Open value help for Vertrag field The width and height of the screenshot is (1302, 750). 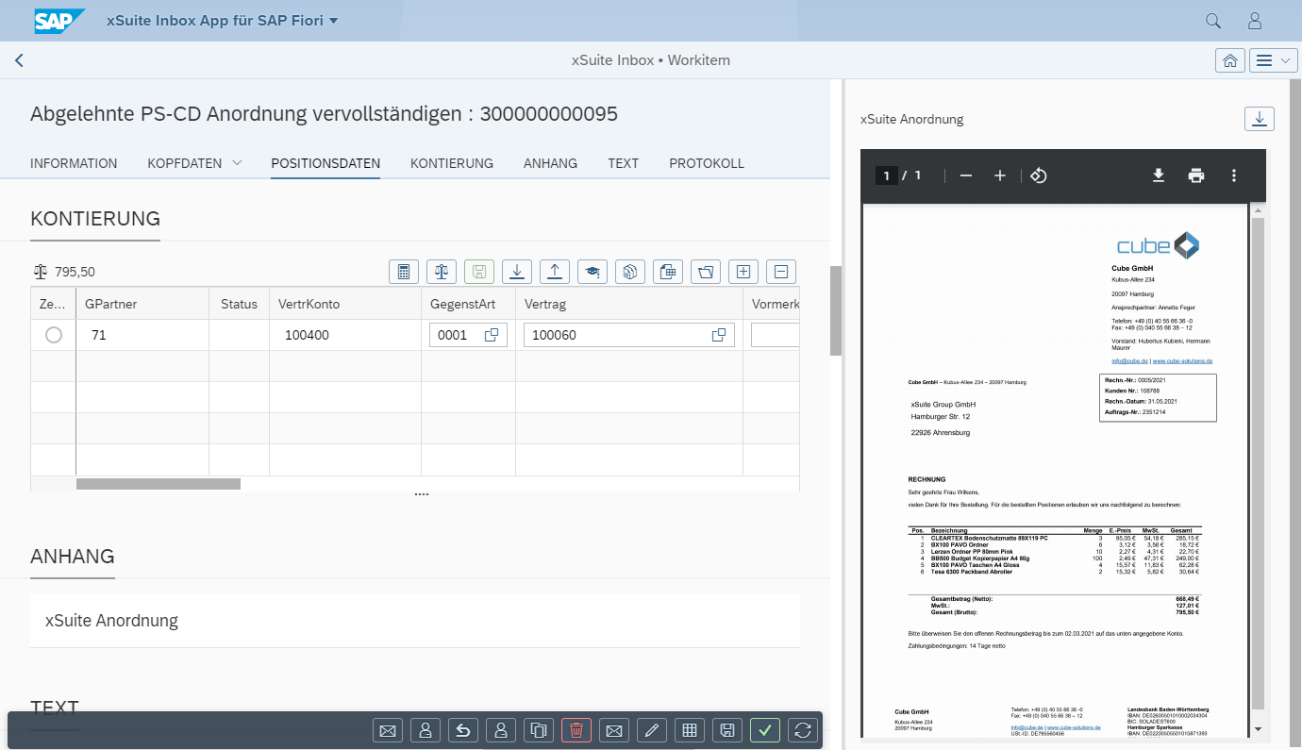pos(719,335)
